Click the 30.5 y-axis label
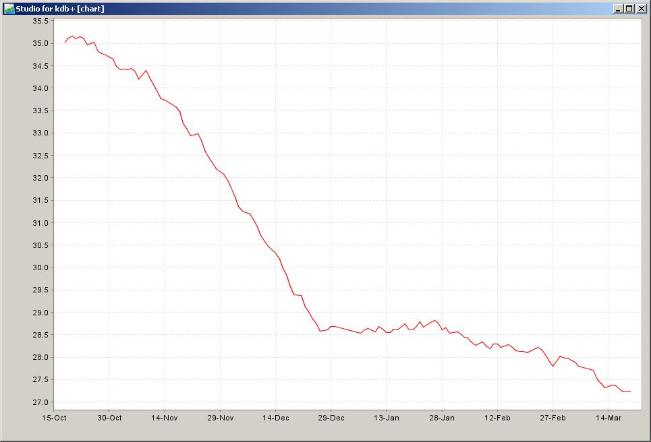The image size is (651, 442). click(40, 245)
